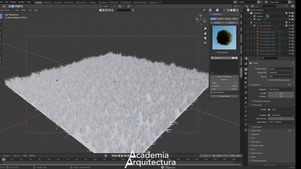Click the Remove button in True Grass

click(224, 80)
